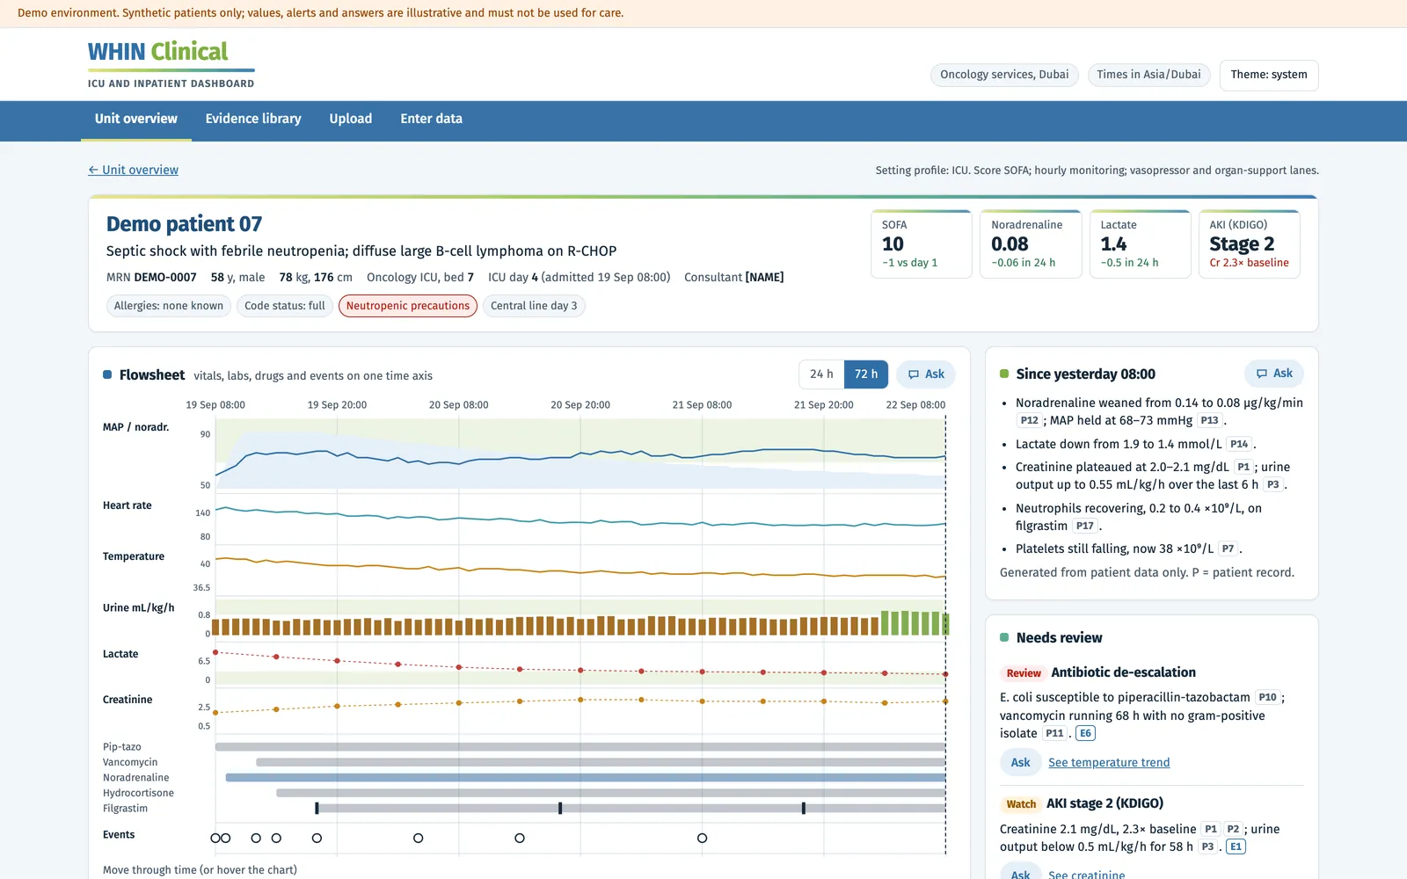Follow the back link to Unit overview
The height and width of the screenshot is (879, 1407).
coord(133,170)
